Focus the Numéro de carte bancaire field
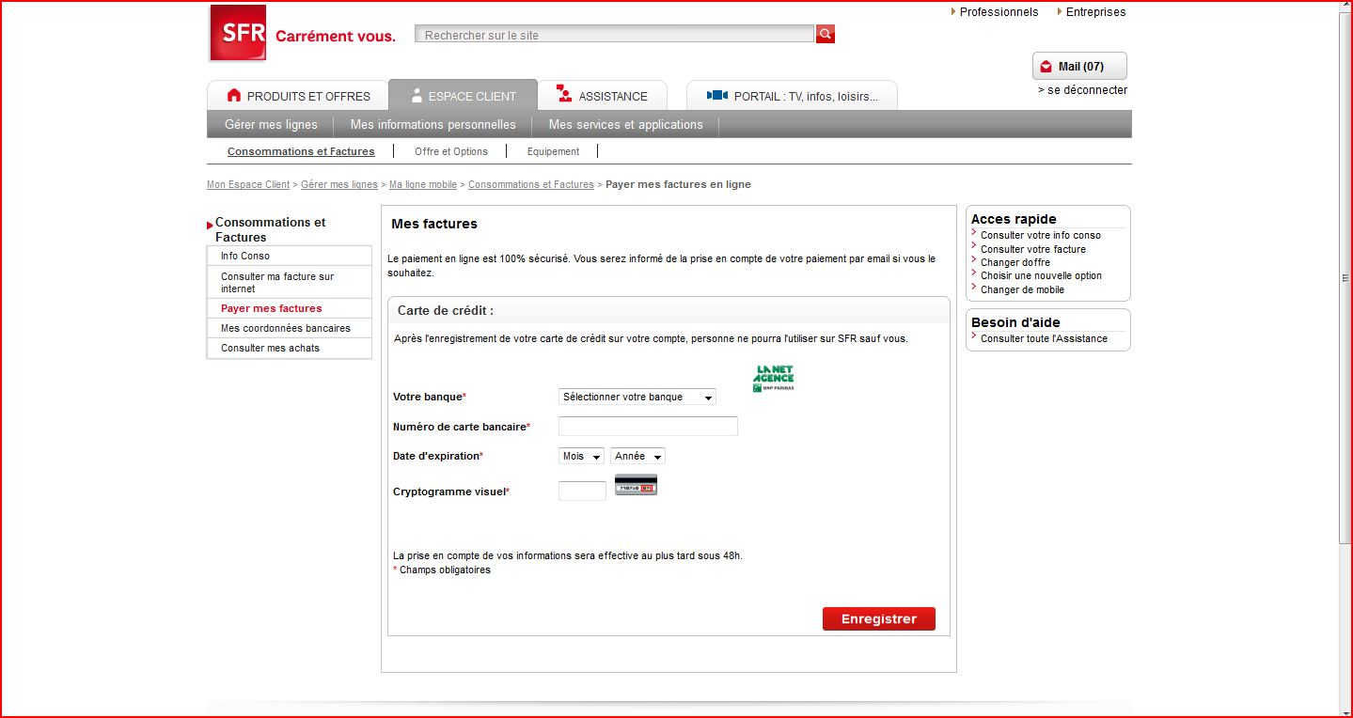This screenshot has height=718, width=1353. [x=648, y=427]
